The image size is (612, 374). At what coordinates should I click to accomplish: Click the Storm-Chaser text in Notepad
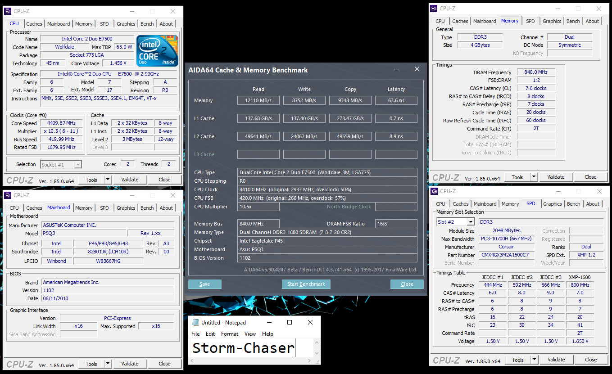point(243,348)
